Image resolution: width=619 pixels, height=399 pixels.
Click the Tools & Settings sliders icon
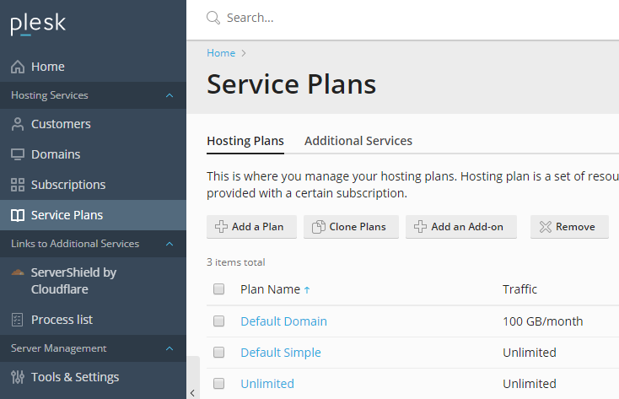(x=18, y=377)
